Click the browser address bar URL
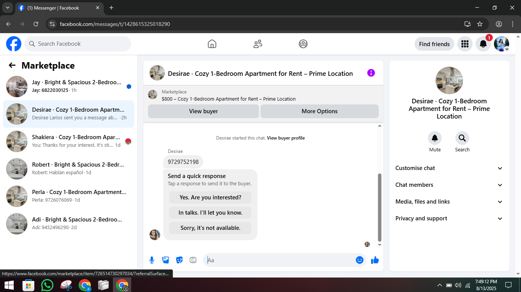The height and width of the screenshot is (292, 521). [115, 24]
